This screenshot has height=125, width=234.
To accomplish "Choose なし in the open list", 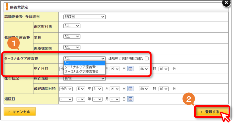I will pos(84,63).
